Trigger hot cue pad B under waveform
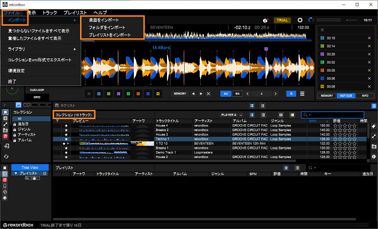The height and width of the screenshot is (229, 378). (x=98, y=94)
